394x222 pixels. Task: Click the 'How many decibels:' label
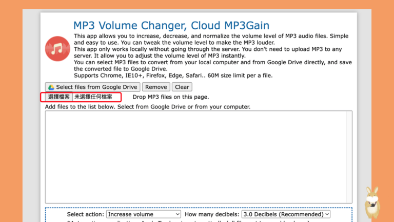(x=212, y=214)
